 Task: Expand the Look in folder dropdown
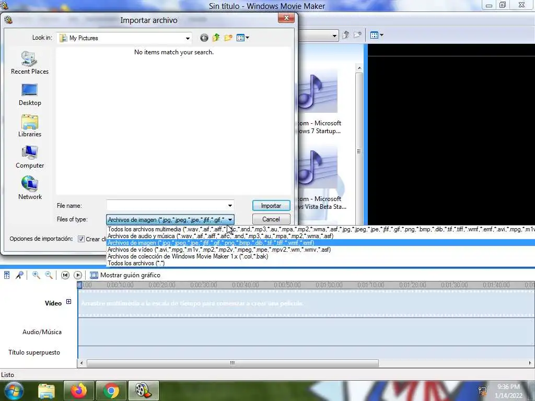(188, 38)
